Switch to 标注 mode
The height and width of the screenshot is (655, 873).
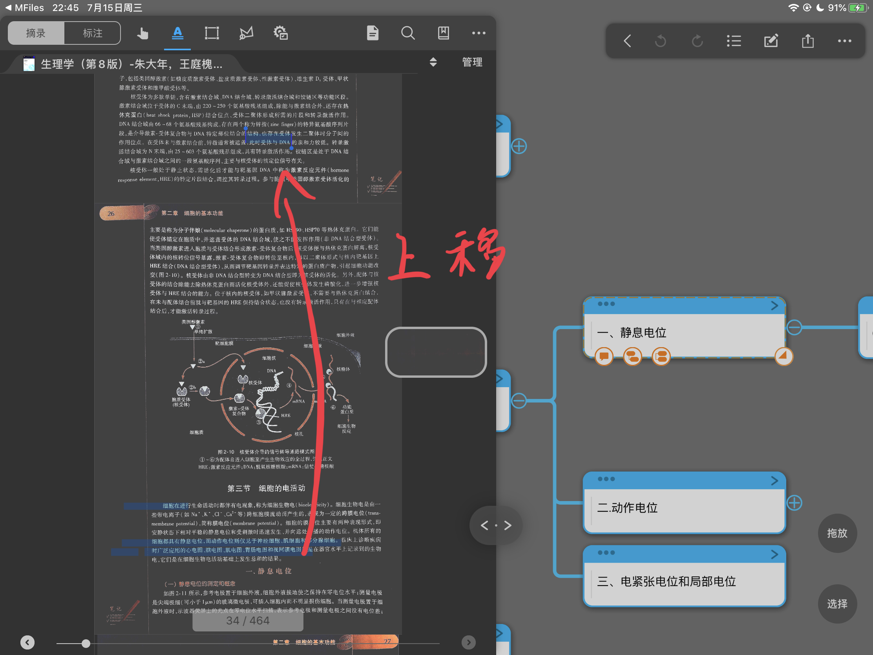pos(92,33)
